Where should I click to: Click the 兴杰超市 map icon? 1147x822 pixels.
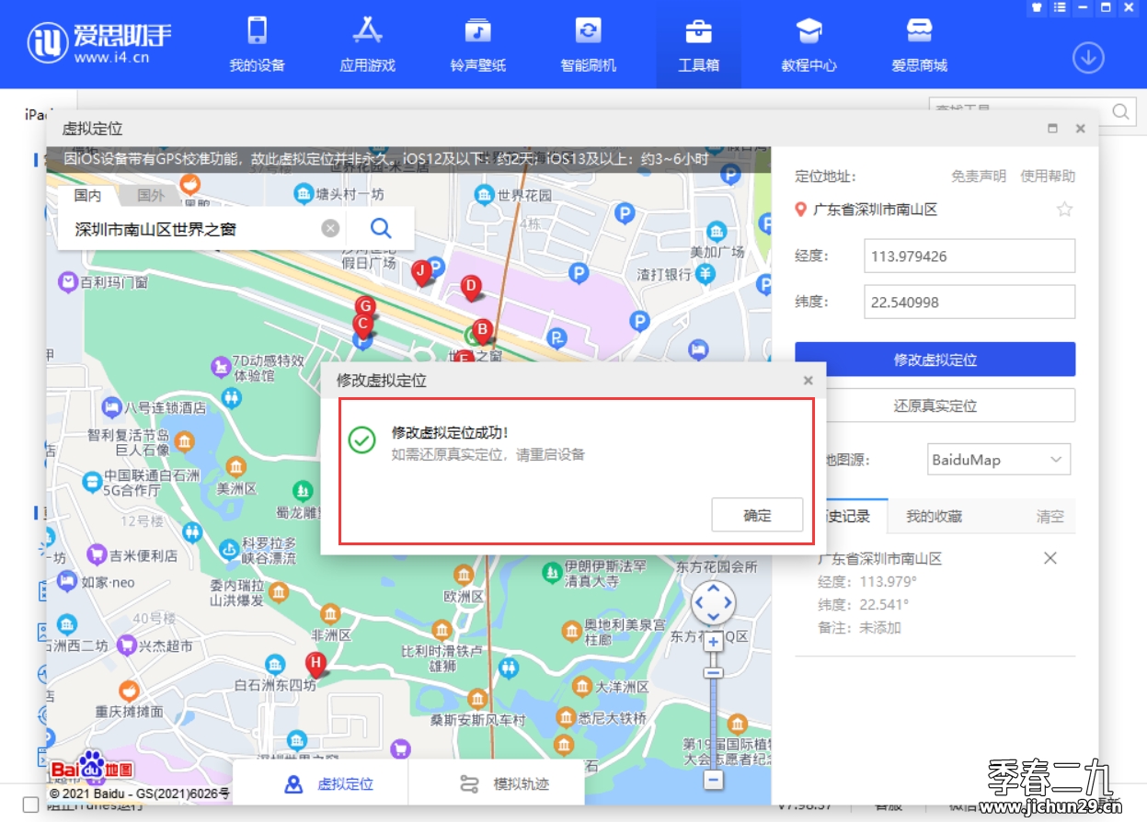[x=126, y=645]
